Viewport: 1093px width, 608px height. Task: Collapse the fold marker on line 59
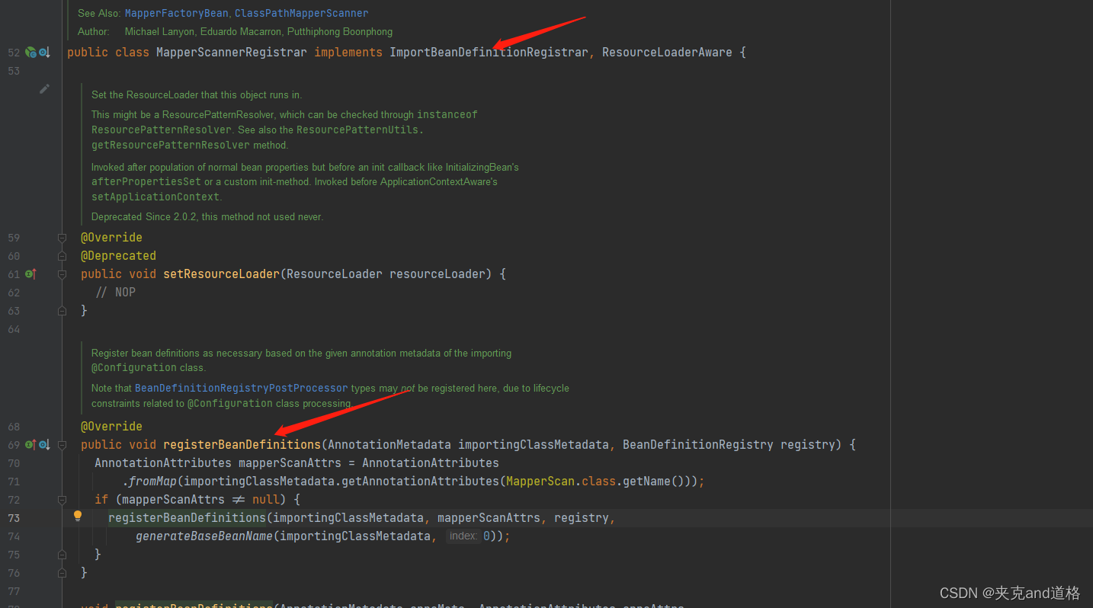pos(63,238)
